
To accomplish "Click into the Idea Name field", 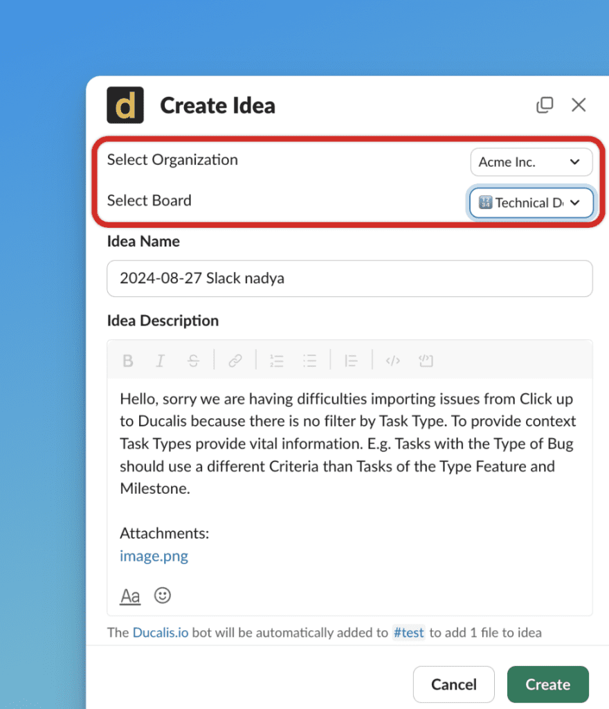I will 349,278.
